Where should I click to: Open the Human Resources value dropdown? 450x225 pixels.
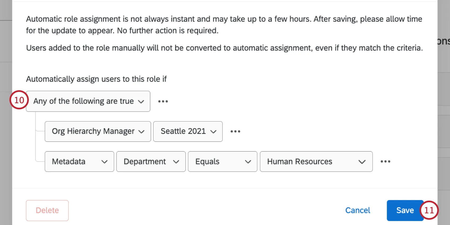[316, 161]
